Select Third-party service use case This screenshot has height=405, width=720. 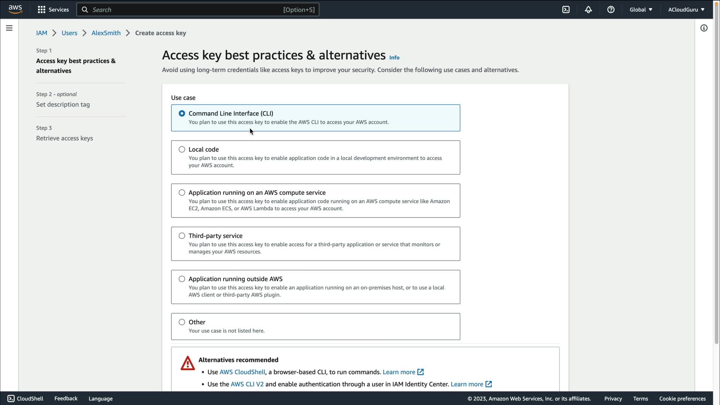click(x=182, y=236)
